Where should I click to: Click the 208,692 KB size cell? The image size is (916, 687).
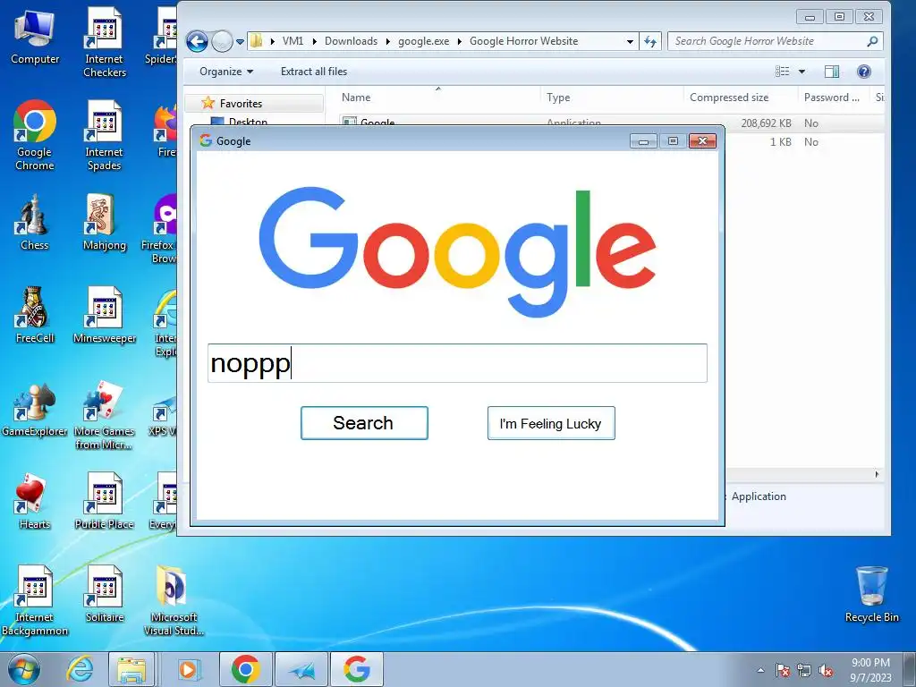tap(766, 123)
